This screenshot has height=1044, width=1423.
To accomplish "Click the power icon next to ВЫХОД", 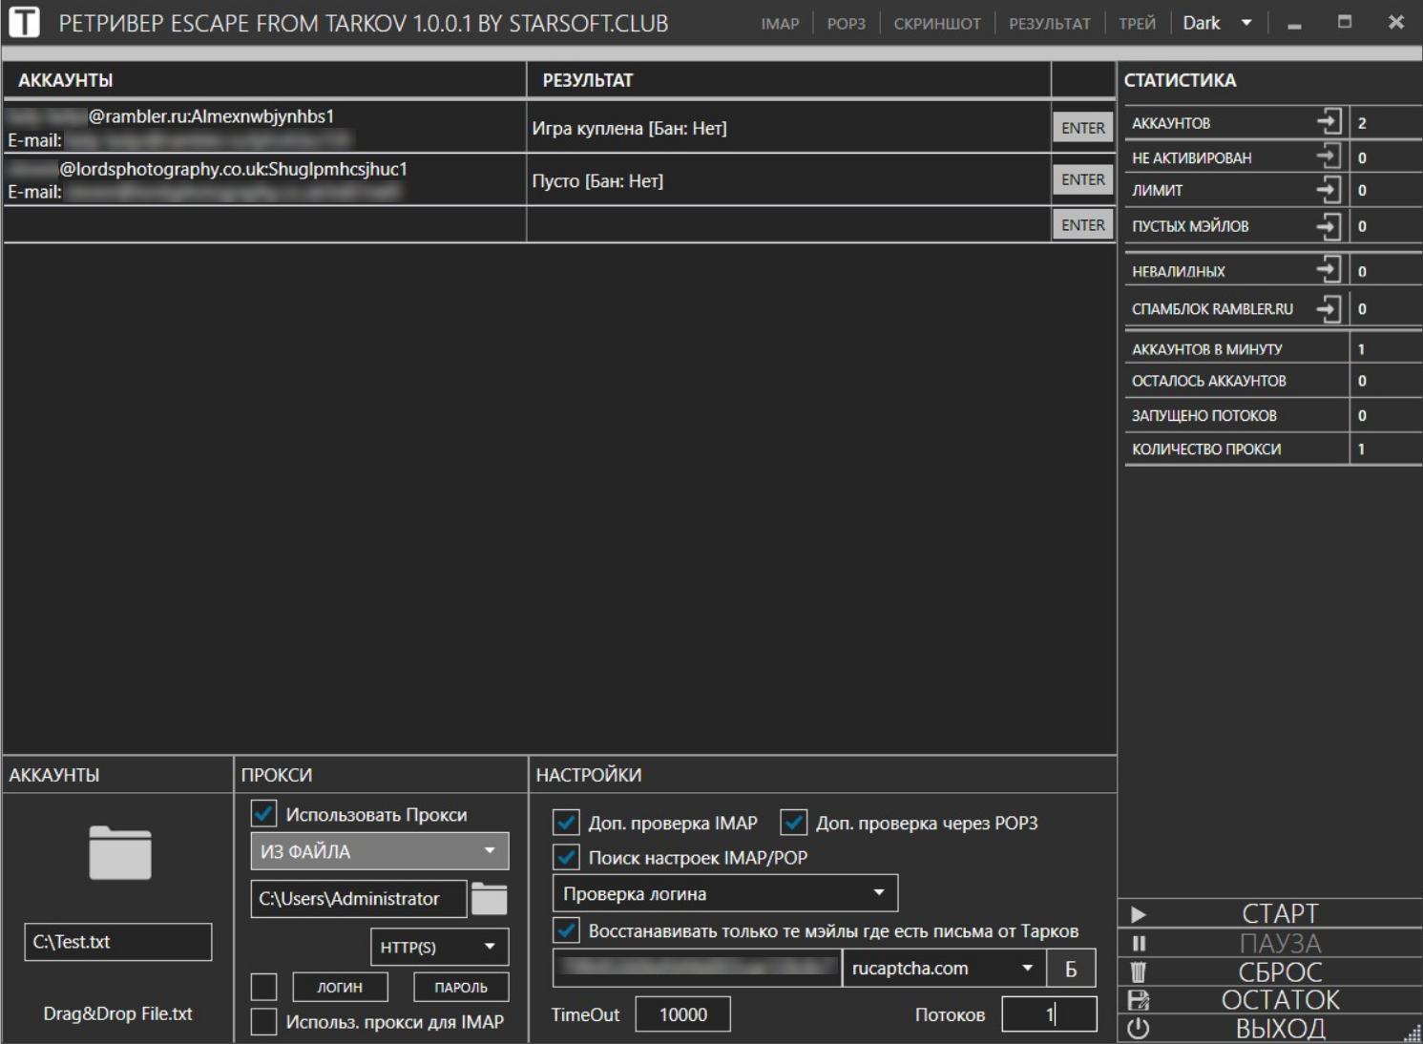I will point(1138,1029).
